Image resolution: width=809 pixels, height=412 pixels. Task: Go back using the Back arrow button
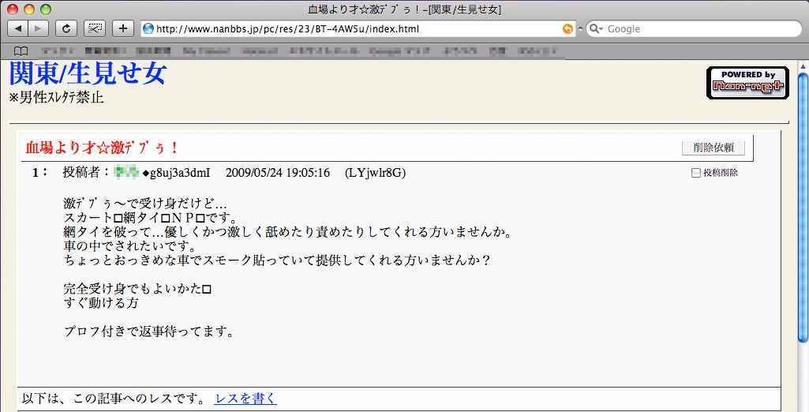[17, 28]
